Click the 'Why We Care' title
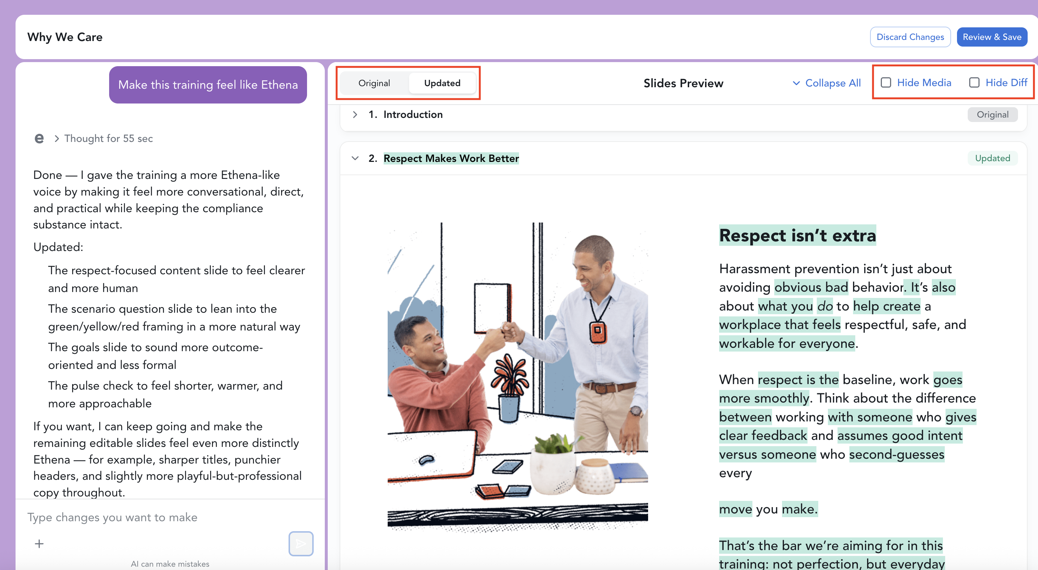 pos(65,37)
